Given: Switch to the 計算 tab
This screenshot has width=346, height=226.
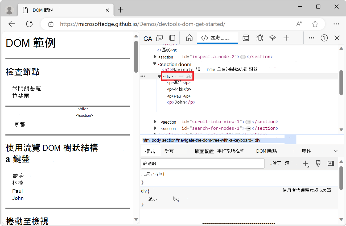Looking at the screenshot, I should [169, 151].
